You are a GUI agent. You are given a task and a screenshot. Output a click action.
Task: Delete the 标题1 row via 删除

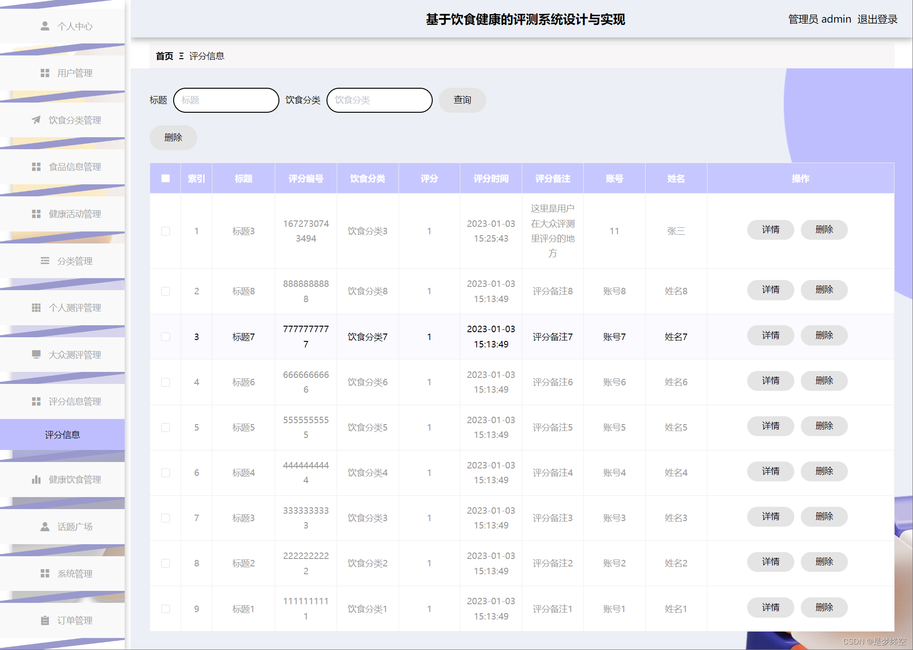[824, 607]
